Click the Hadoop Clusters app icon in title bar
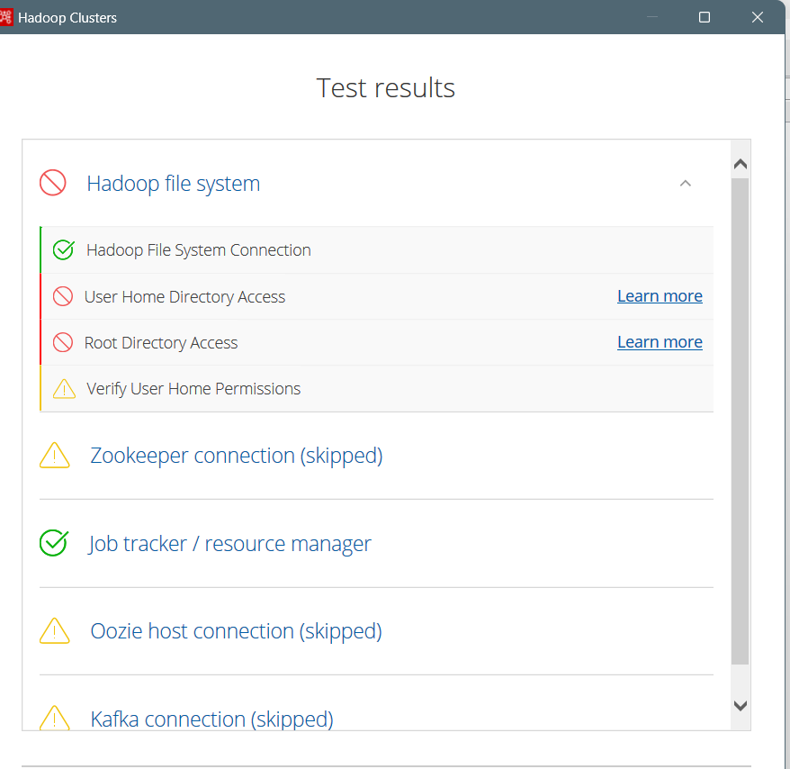 pos(6,17)
